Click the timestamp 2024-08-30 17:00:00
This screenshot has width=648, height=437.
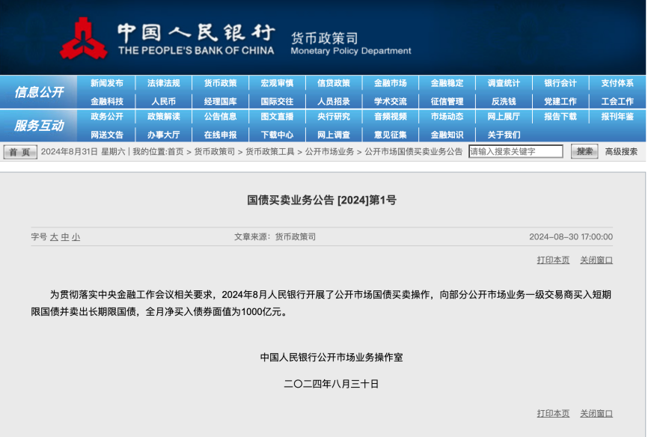[x=571, y=237]
